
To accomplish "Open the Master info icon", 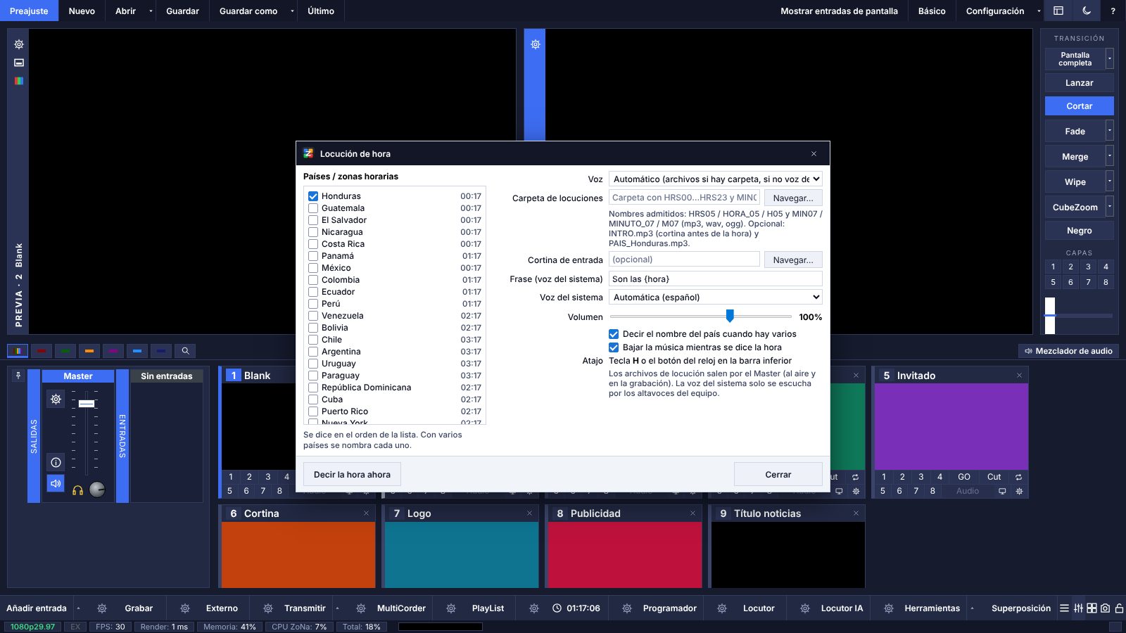I will [56, 462].
